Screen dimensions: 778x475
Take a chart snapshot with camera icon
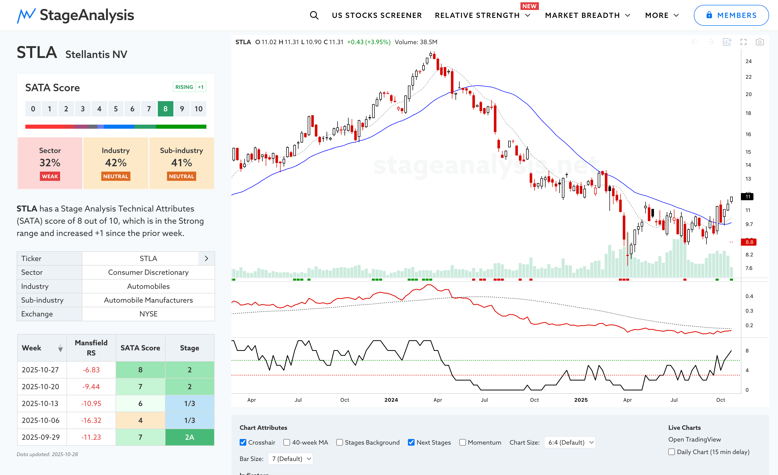click(759, 42)
